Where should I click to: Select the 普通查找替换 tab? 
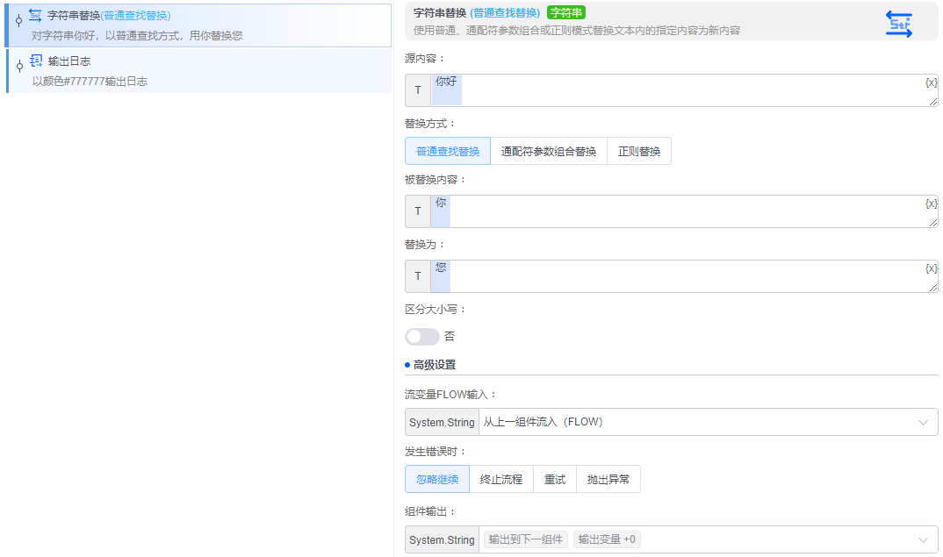click(x=448, y=151)
